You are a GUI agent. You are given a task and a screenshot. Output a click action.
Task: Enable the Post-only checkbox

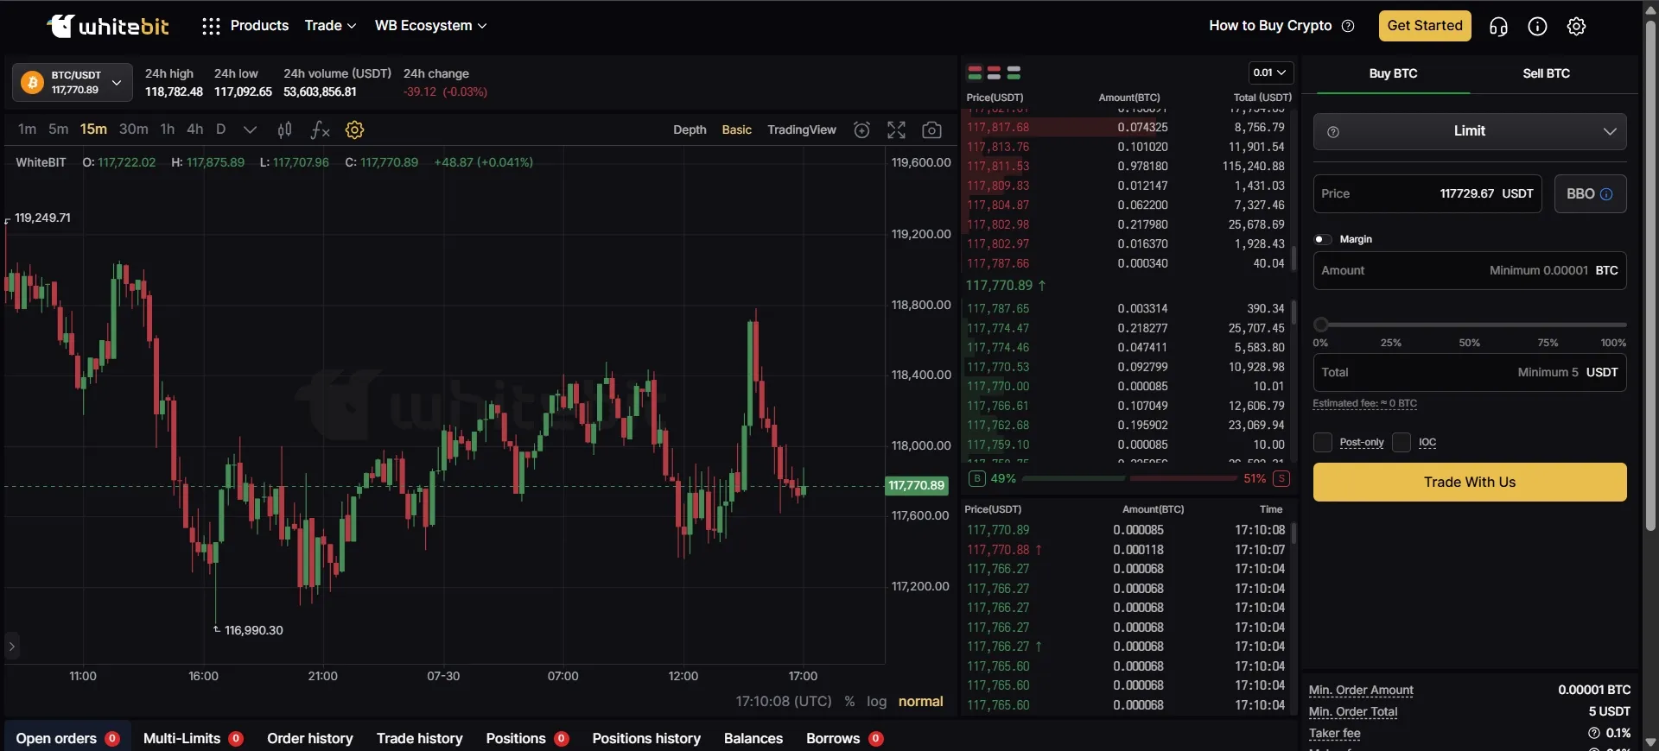(x=1323, y=442)
